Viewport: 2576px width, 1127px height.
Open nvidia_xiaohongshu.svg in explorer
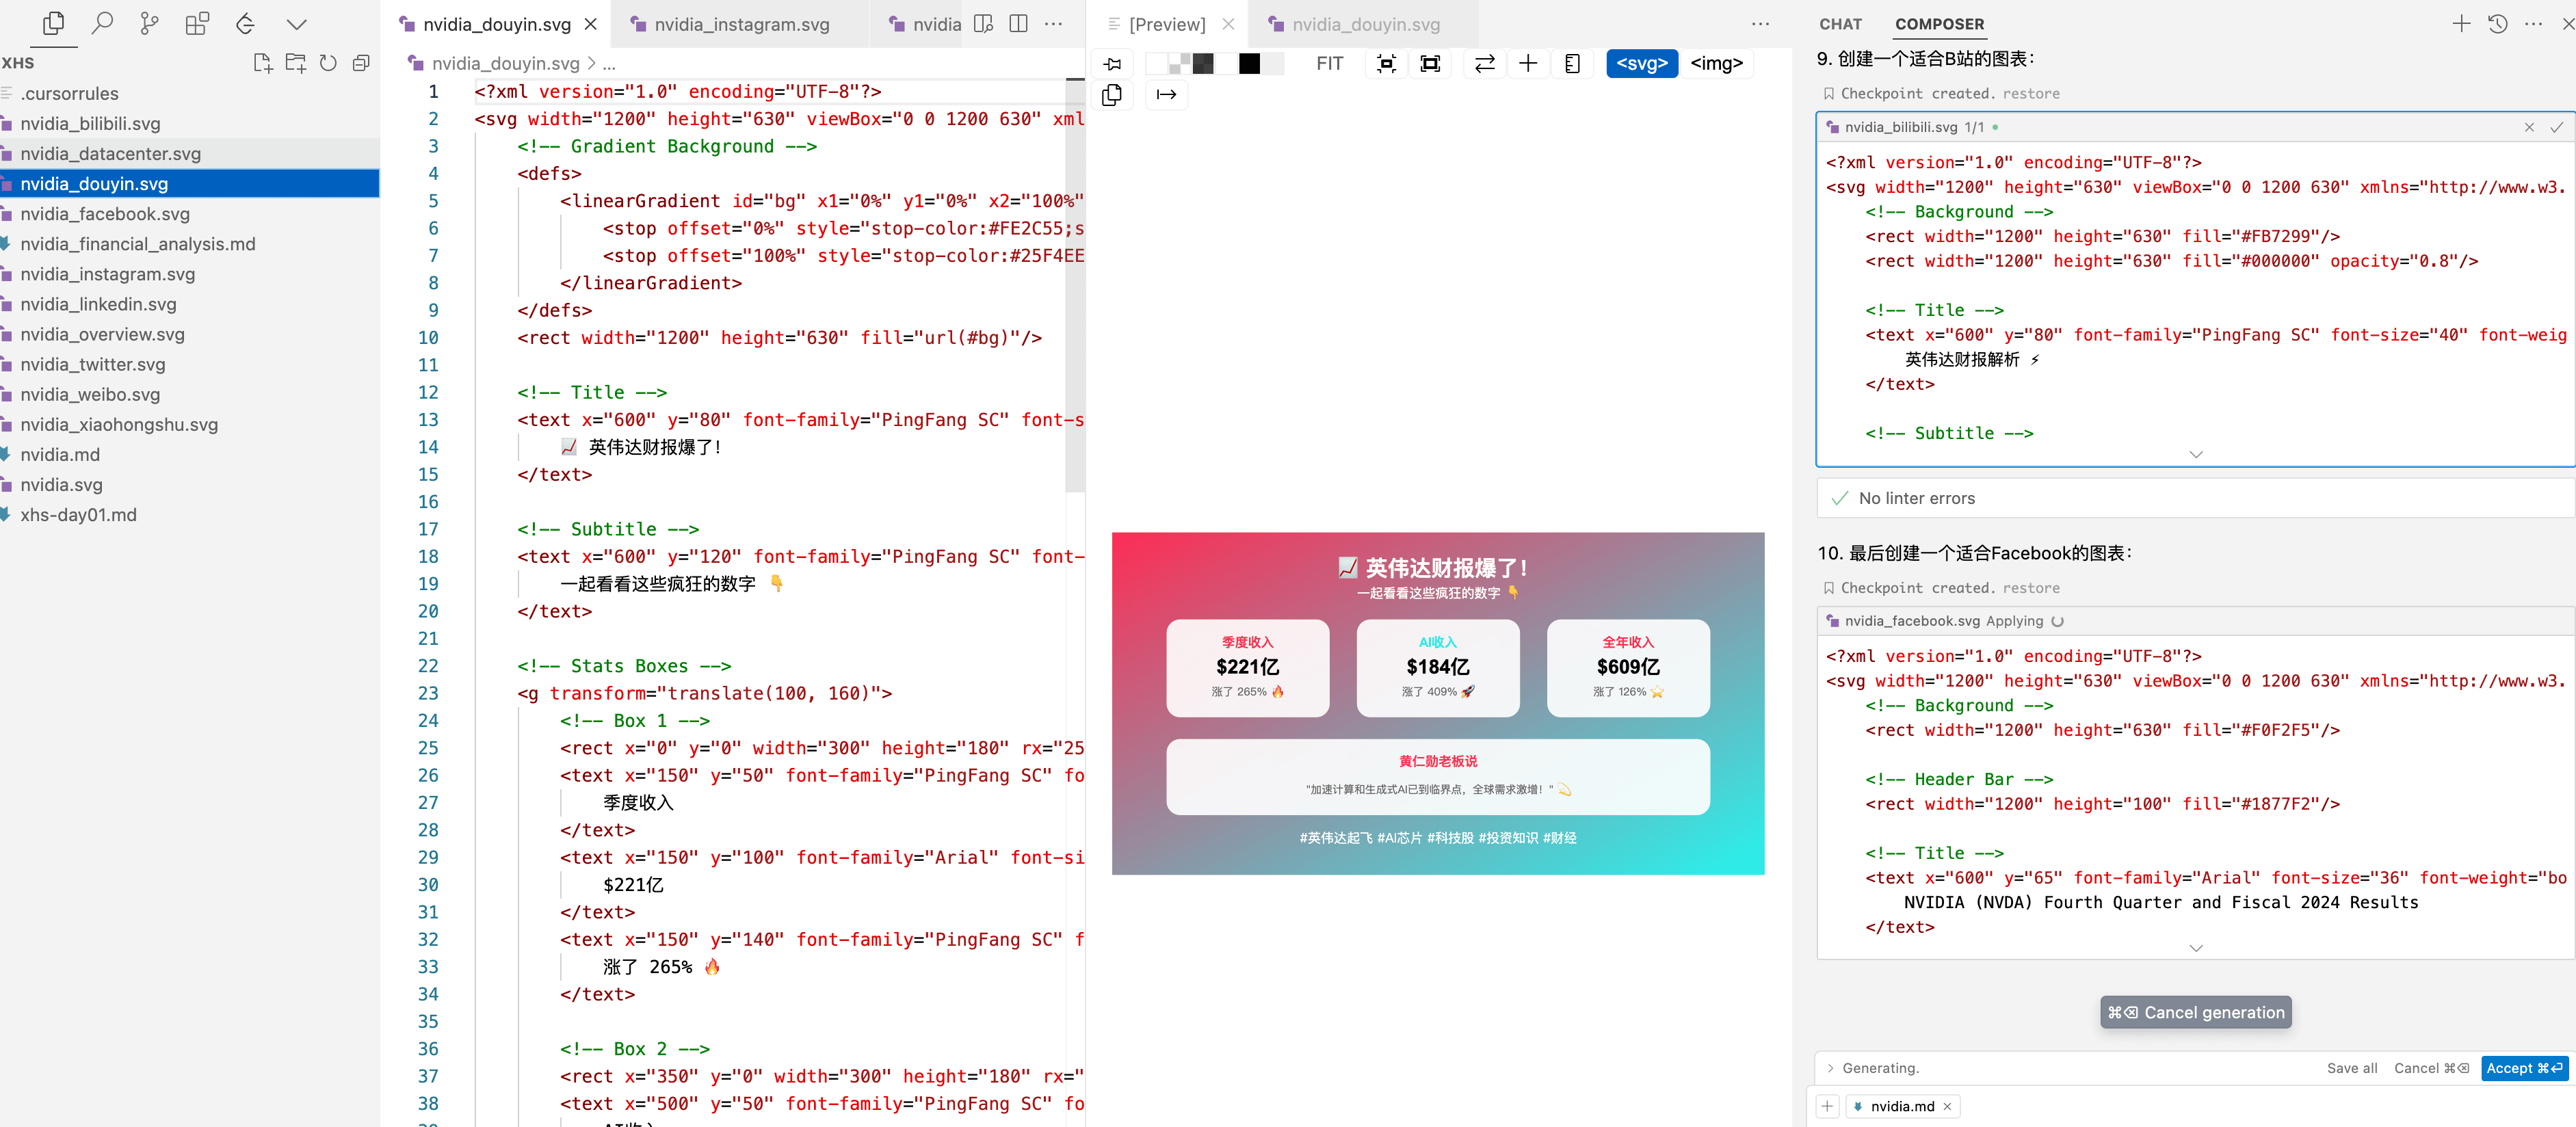coord(190,425)
